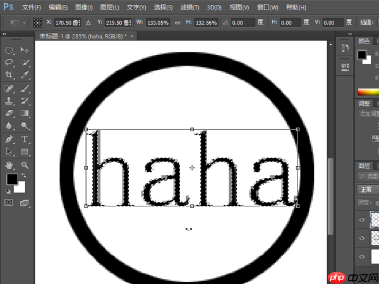Viewport: 379px width, 284px height.
Task: Select the Blur tool
Action: point(9,126)
